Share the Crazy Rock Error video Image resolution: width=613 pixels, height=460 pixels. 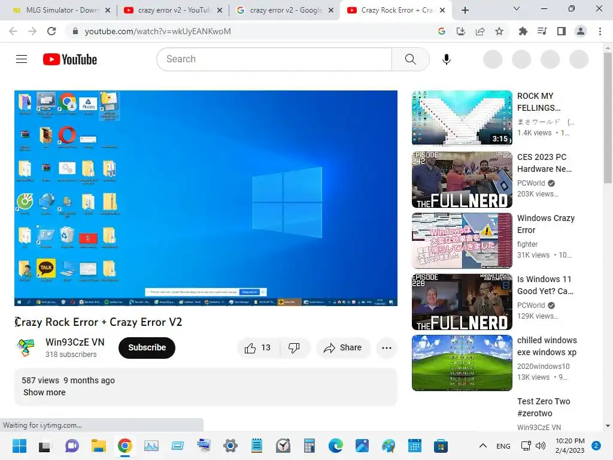(x=343, y=348)
